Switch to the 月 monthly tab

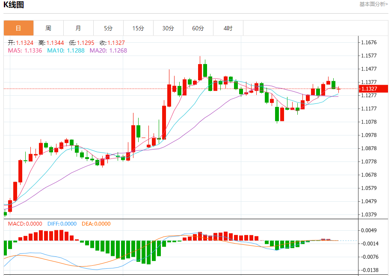click(79, 28)
